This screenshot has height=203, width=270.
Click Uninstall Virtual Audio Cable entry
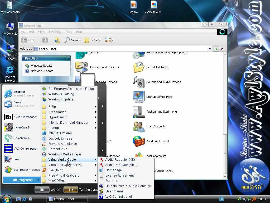(x=126, y=186)
